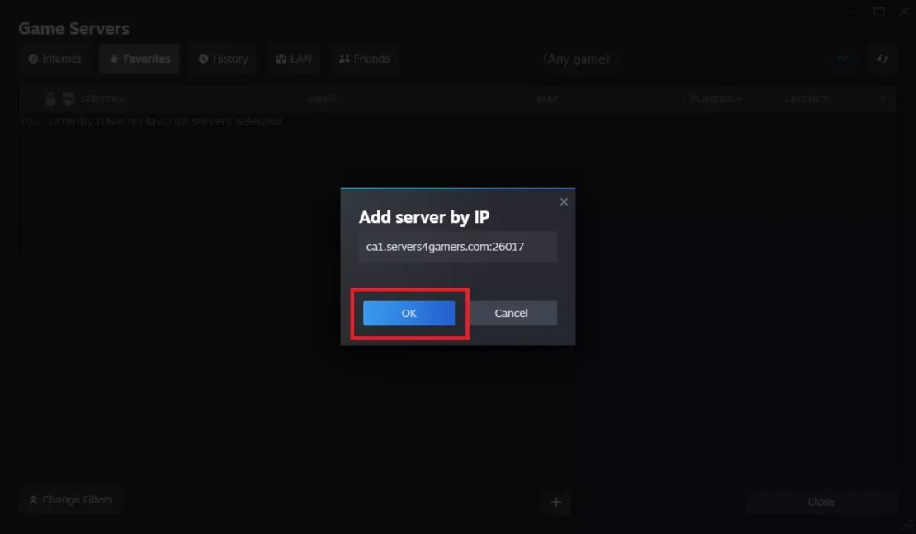Close the window with top-right X
The image size is (916, 534).
coord(904,12)
